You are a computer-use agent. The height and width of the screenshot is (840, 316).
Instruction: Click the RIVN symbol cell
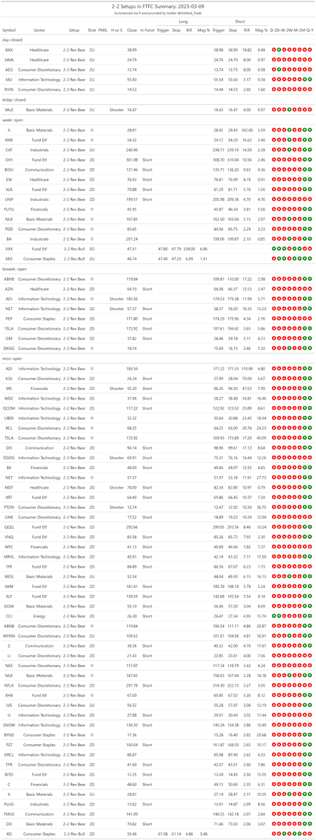[x=9, y=90]
